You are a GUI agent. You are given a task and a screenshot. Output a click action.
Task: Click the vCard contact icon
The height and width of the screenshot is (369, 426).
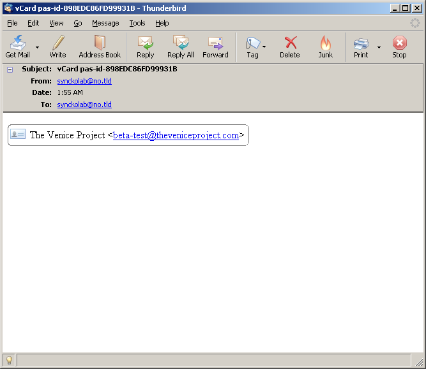(x=18, y=134)
